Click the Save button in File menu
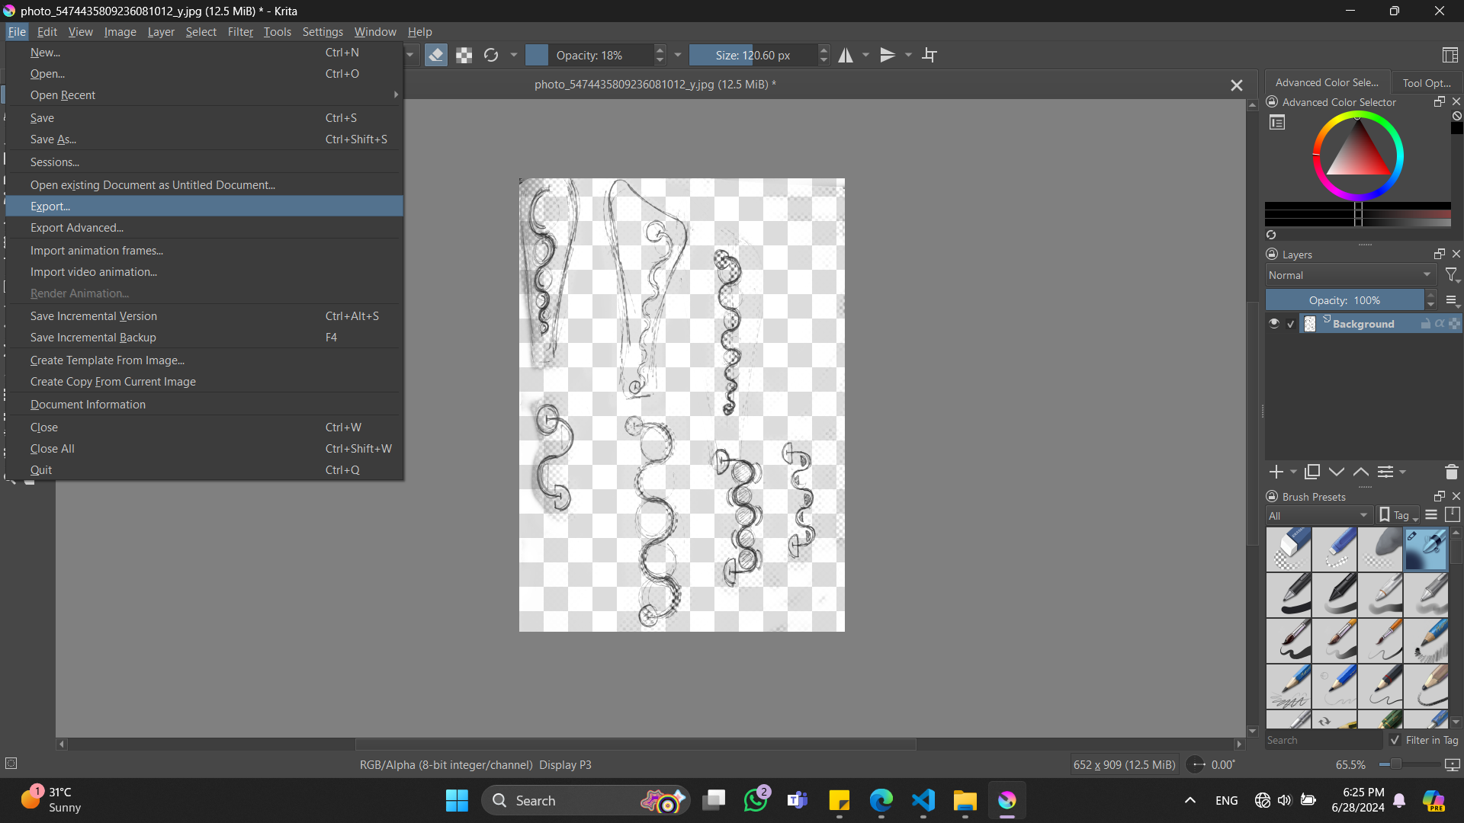This screenshot has width=1464, height=823. [x=41, y=117]
